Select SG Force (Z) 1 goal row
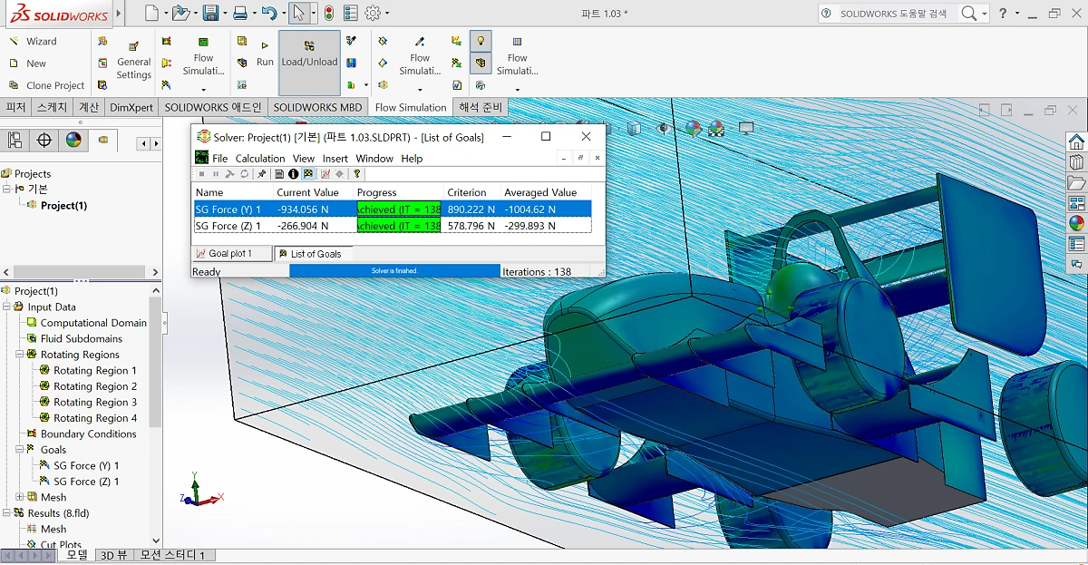The height and width of the screenshot is (565, 1088). coord(228,226)
